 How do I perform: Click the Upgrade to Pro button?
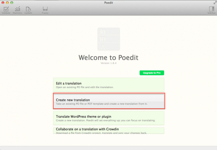coord(152,73)
